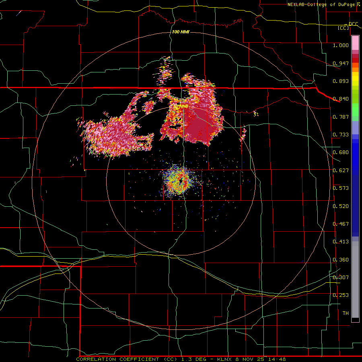
Task: Click the 1.3 DEG elevation text
Action: tap(193, 359)
